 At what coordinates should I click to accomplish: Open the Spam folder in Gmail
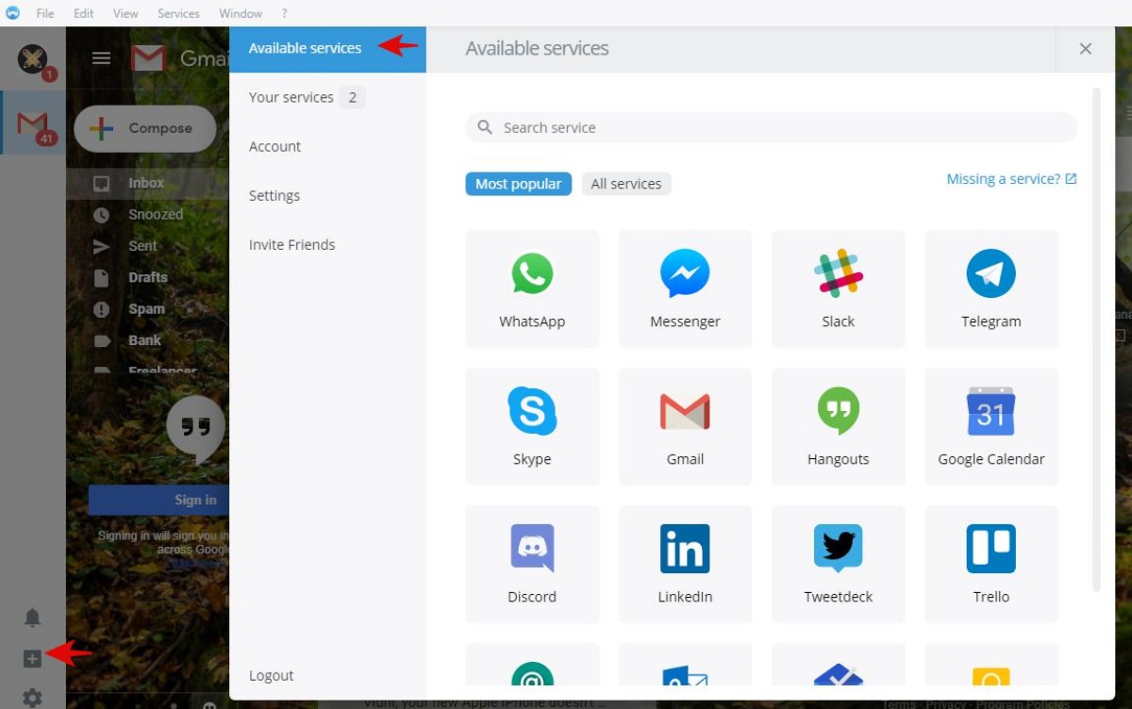(x=146, y=309)
